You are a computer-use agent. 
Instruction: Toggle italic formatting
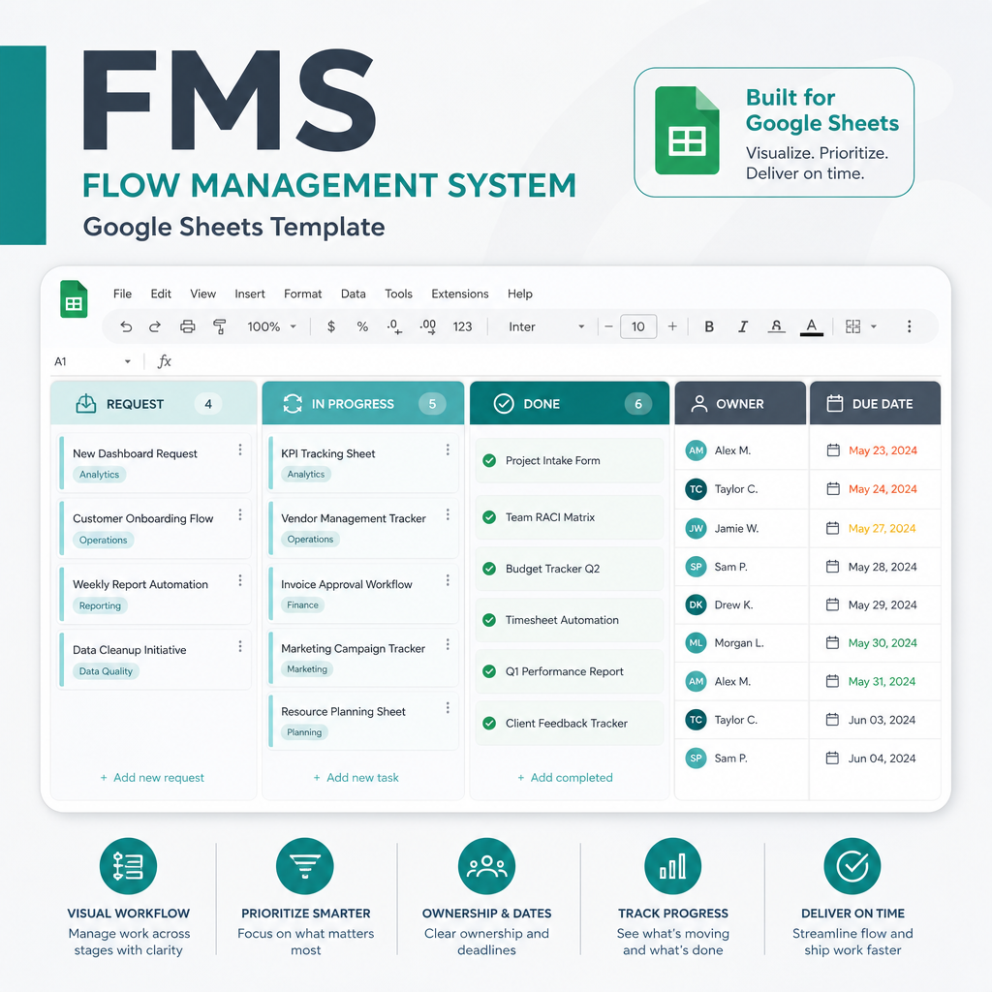click(x=743, y=326)
